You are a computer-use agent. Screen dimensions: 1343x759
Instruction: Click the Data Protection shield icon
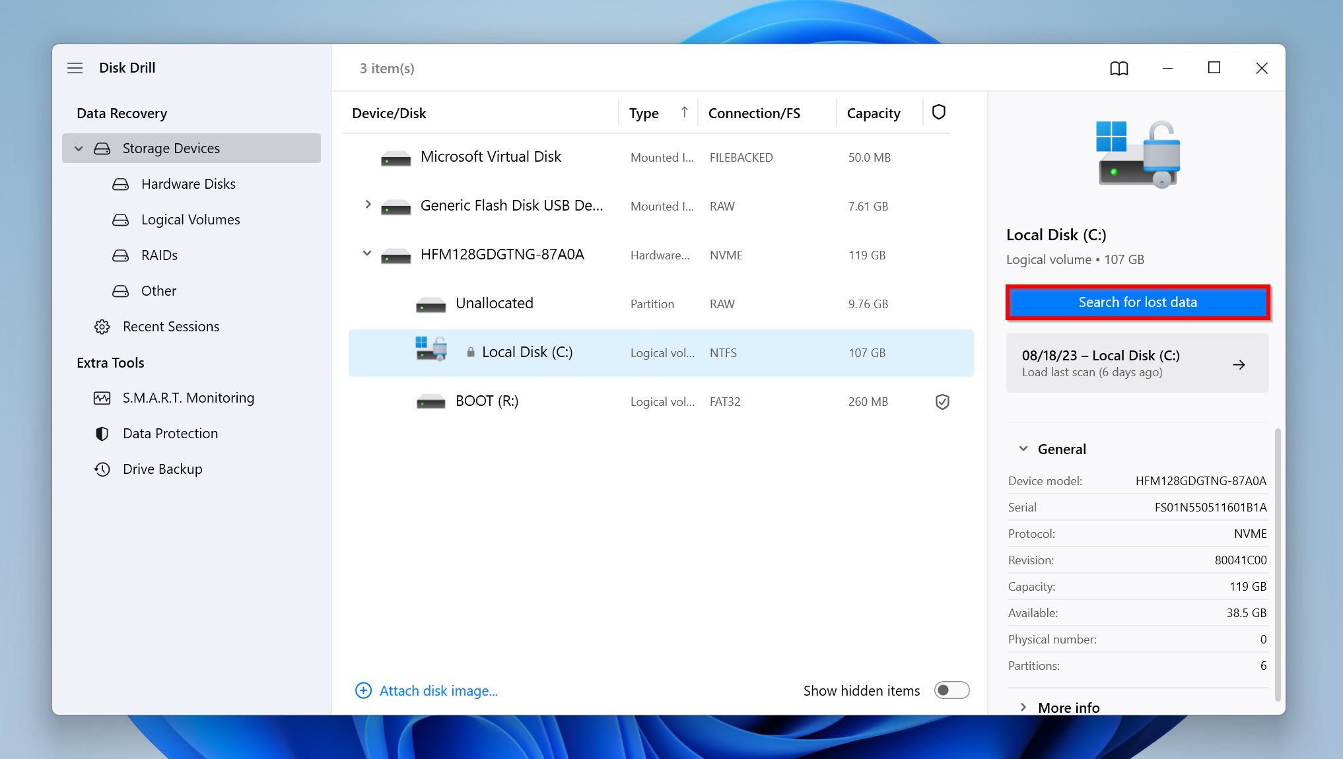tap(103, 432)
